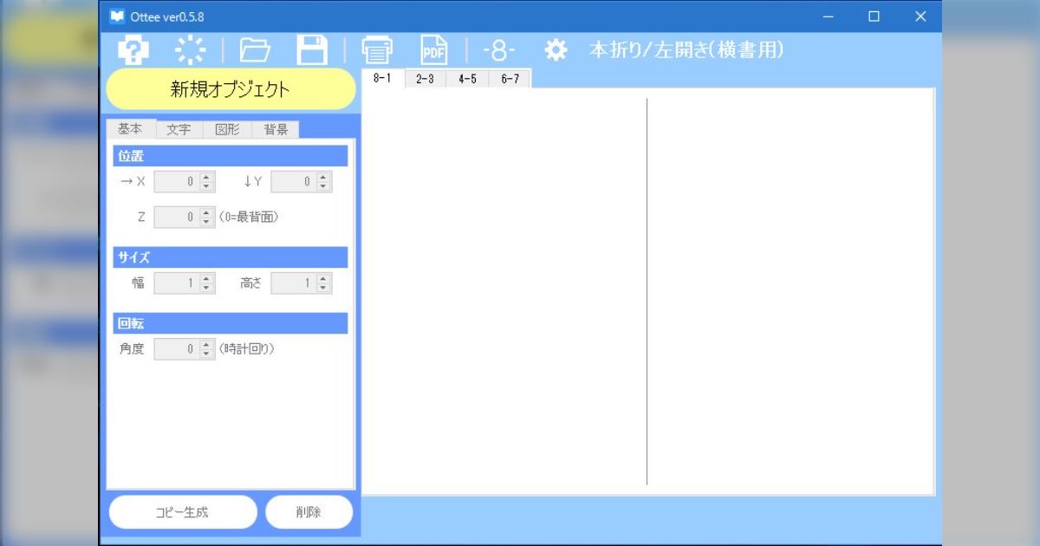Increment the X position value
The height and width of the screenshot is (546, 1040).
coord(205,177)
